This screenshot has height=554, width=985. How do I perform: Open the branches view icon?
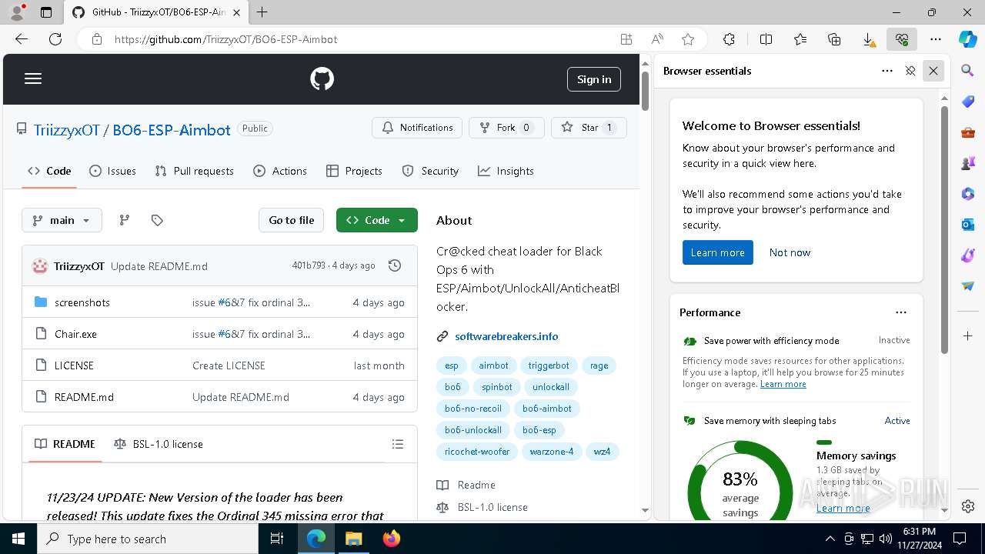[x=124, y=220]
